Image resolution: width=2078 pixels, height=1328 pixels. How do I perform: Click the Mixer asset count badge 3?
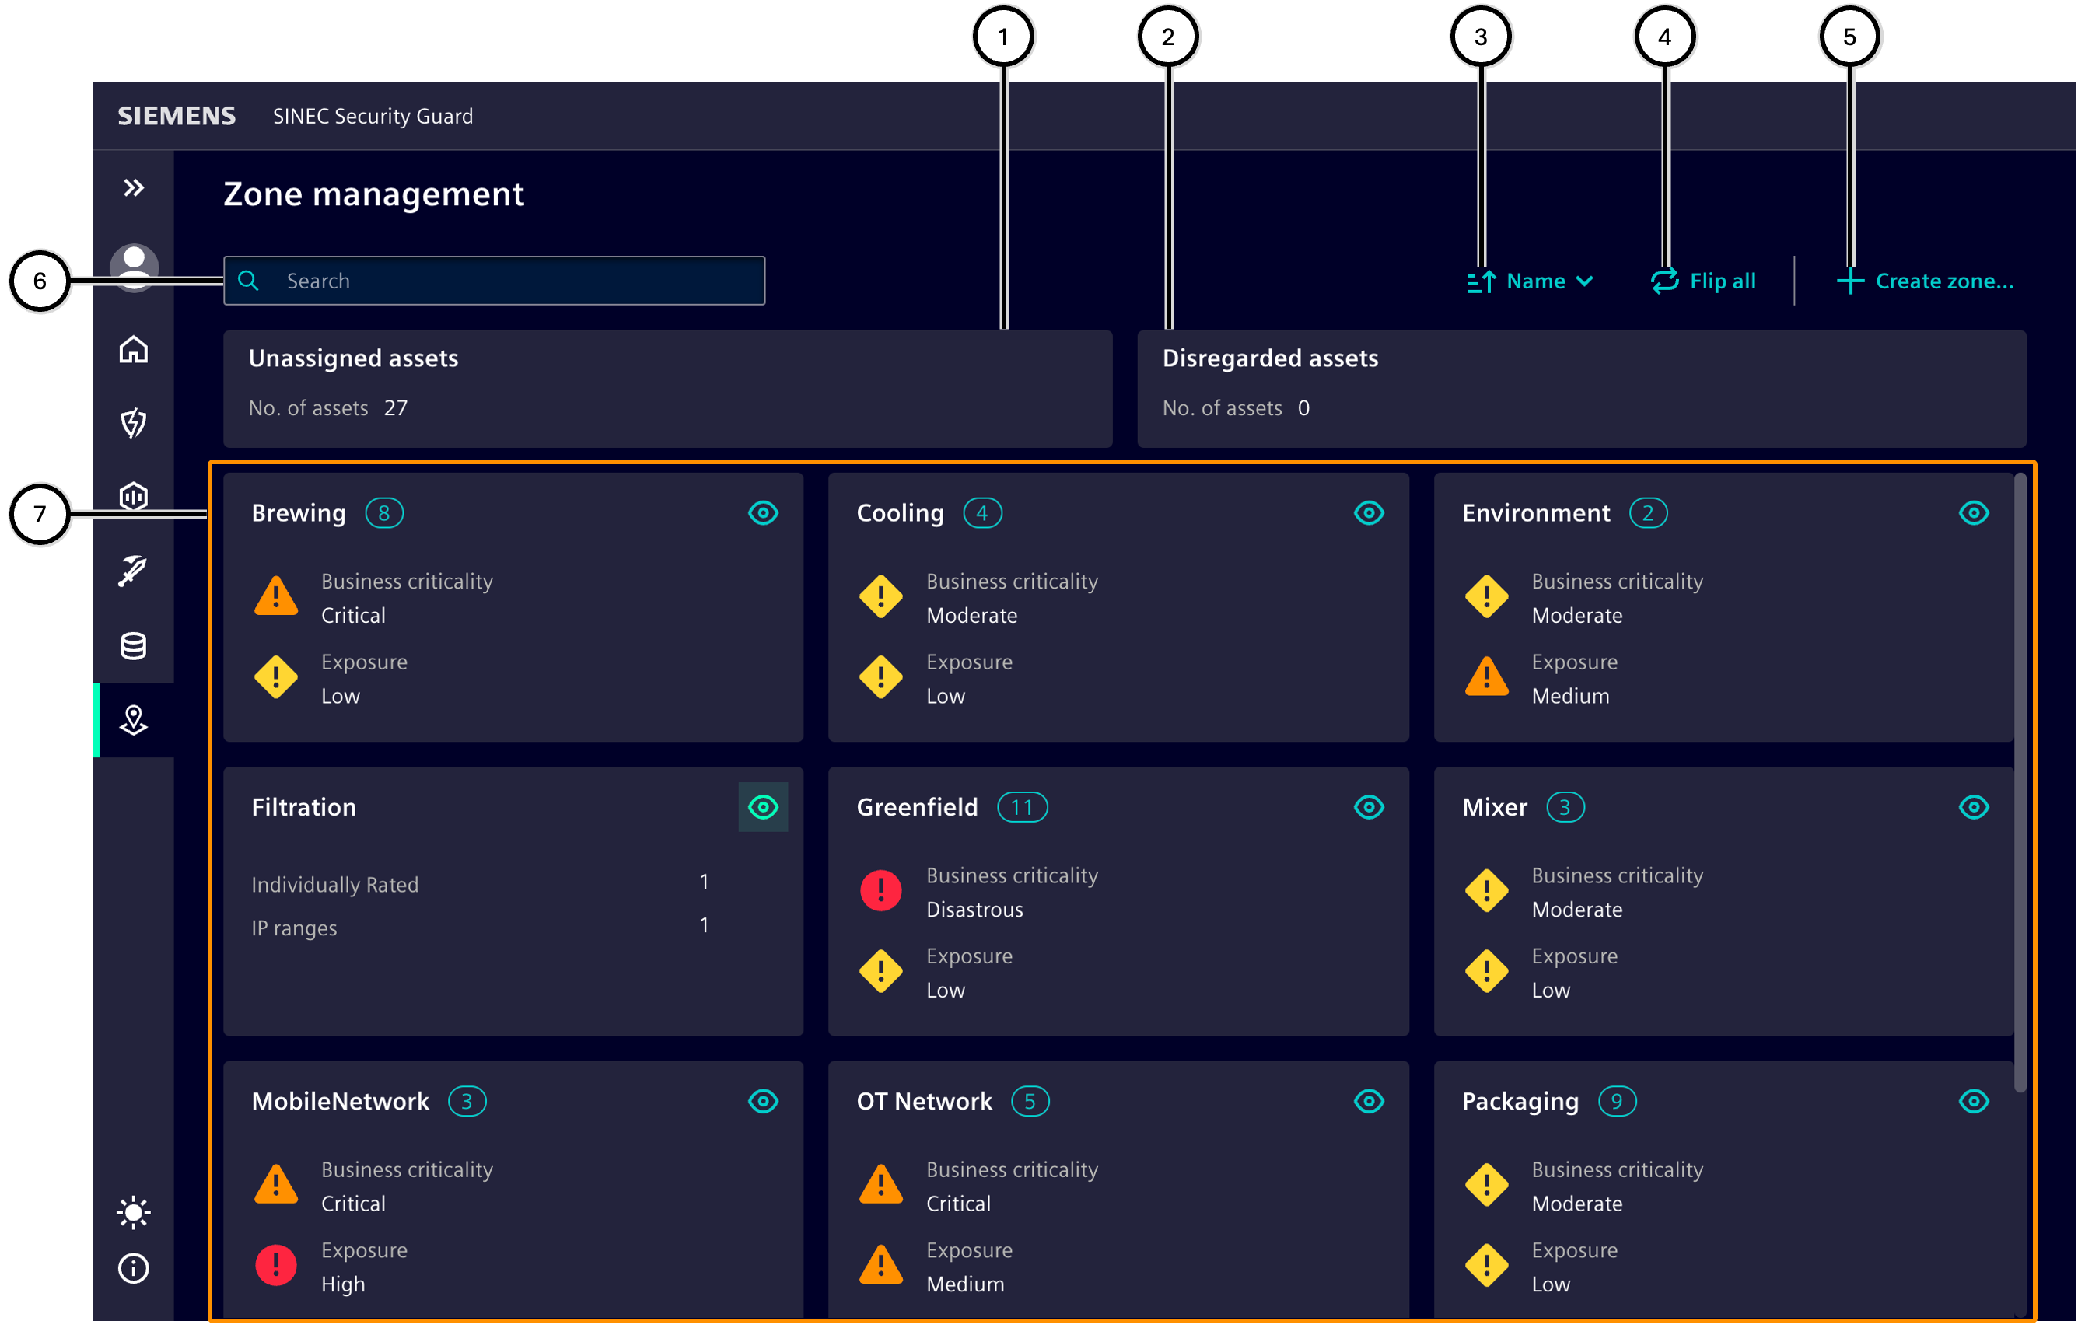(x=1565, y=808)
